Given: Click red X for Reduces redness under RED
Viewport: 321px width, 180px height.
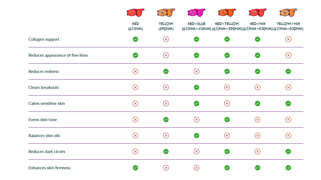Looking at the screenshot, I should [x=135, y=72].
